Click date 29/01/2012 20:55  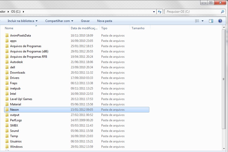(82, 51)
